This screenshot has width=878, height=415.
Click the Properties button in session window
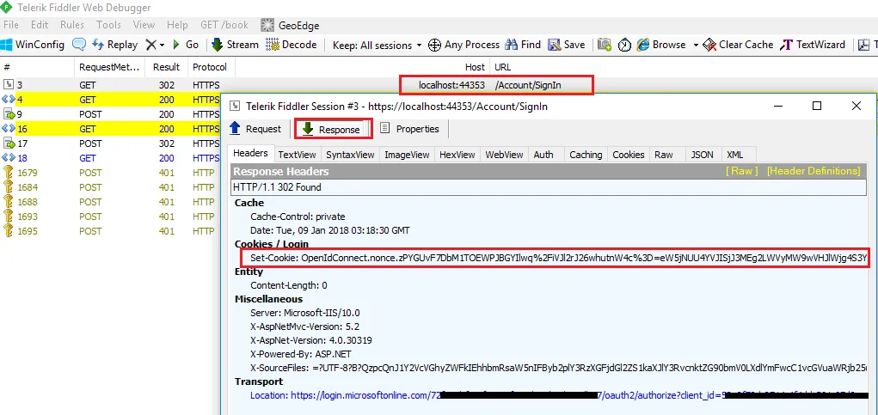[410, 129]
